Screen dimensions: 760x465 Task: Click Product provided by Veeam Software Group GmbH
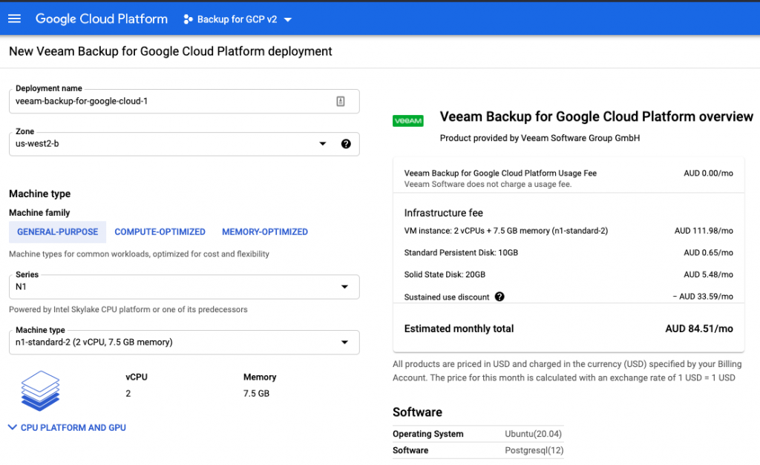[x=540, y=139]
